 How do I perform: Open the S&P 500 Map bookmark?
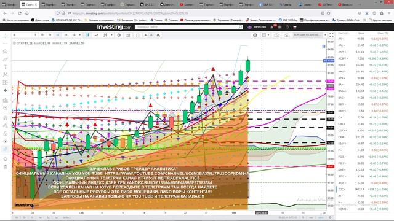(287, 20)
